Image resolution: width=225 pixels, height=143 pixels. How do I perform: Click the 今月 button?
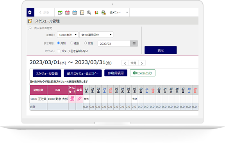pos(134,63)
